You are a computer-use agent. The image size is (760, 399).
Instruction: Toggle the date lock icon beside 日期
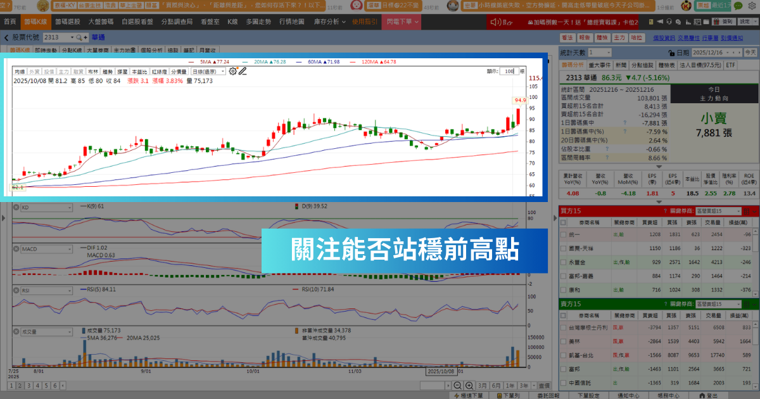tap(673, 53)
